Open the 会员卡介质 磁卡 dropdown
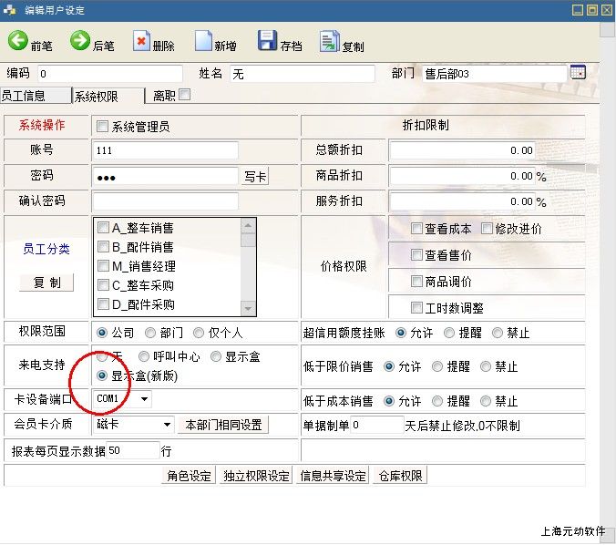 (167, 425)
